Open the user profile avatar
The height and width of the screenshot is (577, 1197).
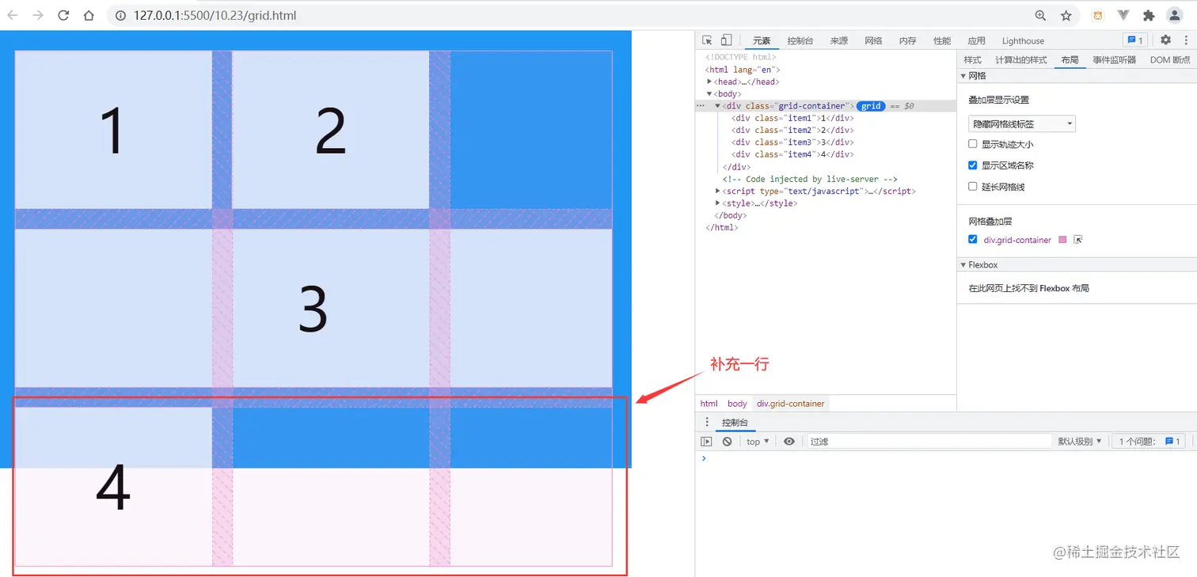1175,15
